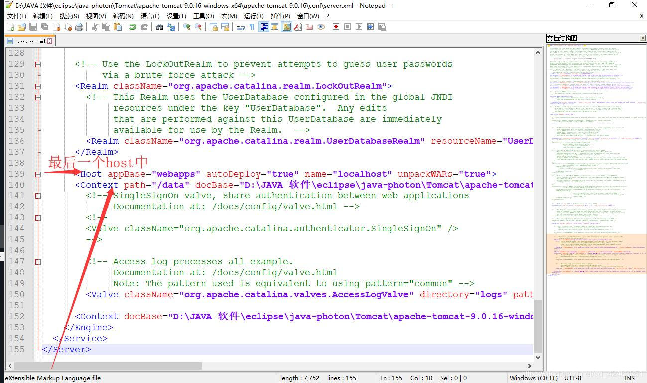Open the 工具(O) menu
The width and height of the screenshot is (647, 383).
coord(204,16)
